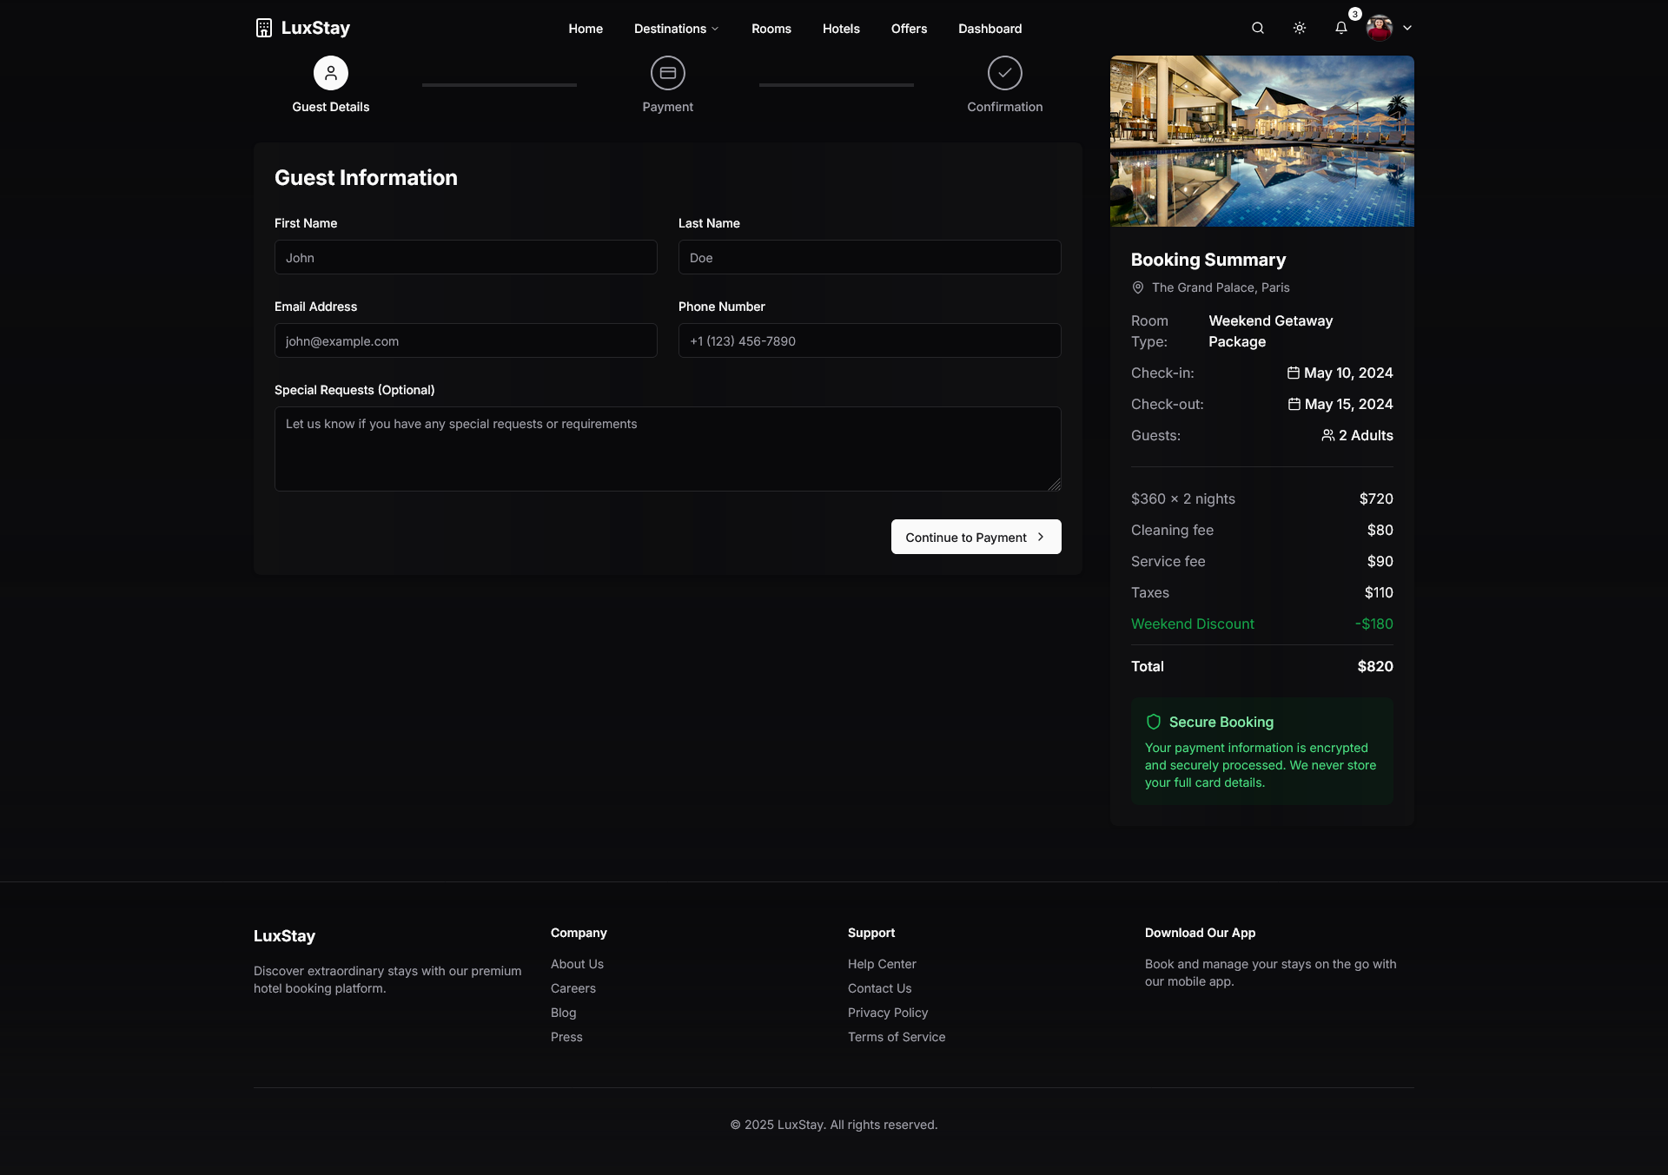Click the Secure Booking shield icon
Viewport: 1668px width, 1175px height.
pos(1154,722)
